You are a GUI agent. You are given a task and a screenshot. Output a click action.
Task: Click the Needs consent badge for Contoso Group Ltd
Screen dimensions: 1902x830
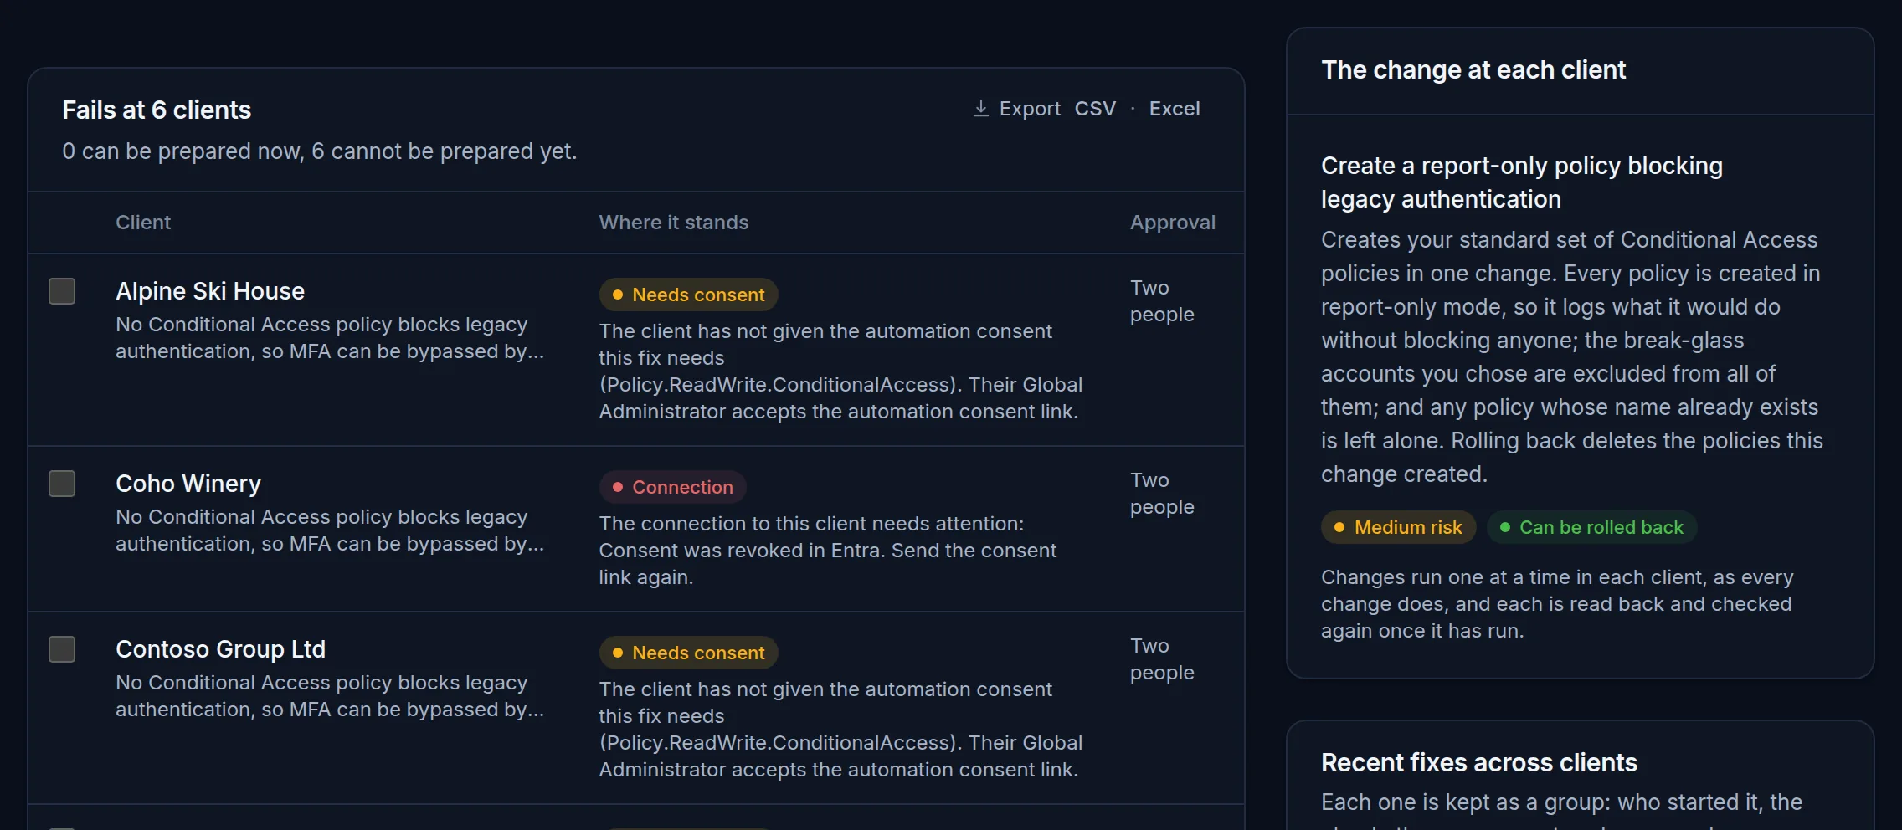pyautogui.click(x=688, y=653)
